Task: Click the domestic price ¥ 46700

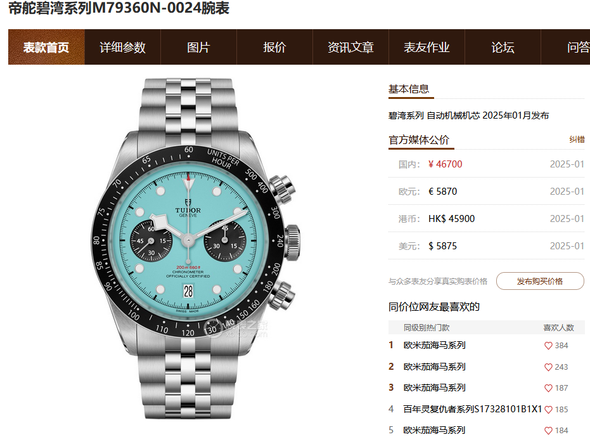Action: (x=445, y=164)
